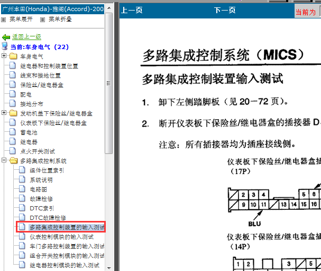Click document icon of 继电器和控制装置位置

coord(13,65)
